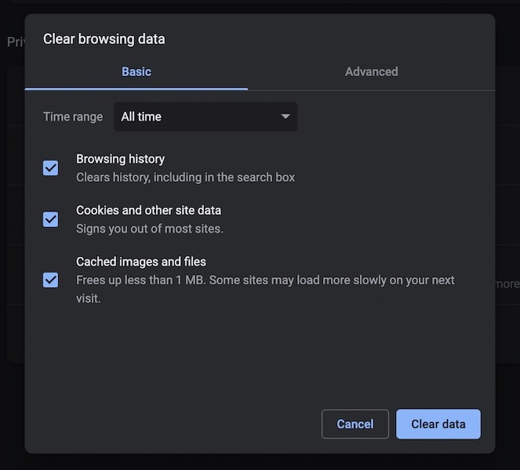Click the Clear data button

pyautogui.click(x=438, y=424)
